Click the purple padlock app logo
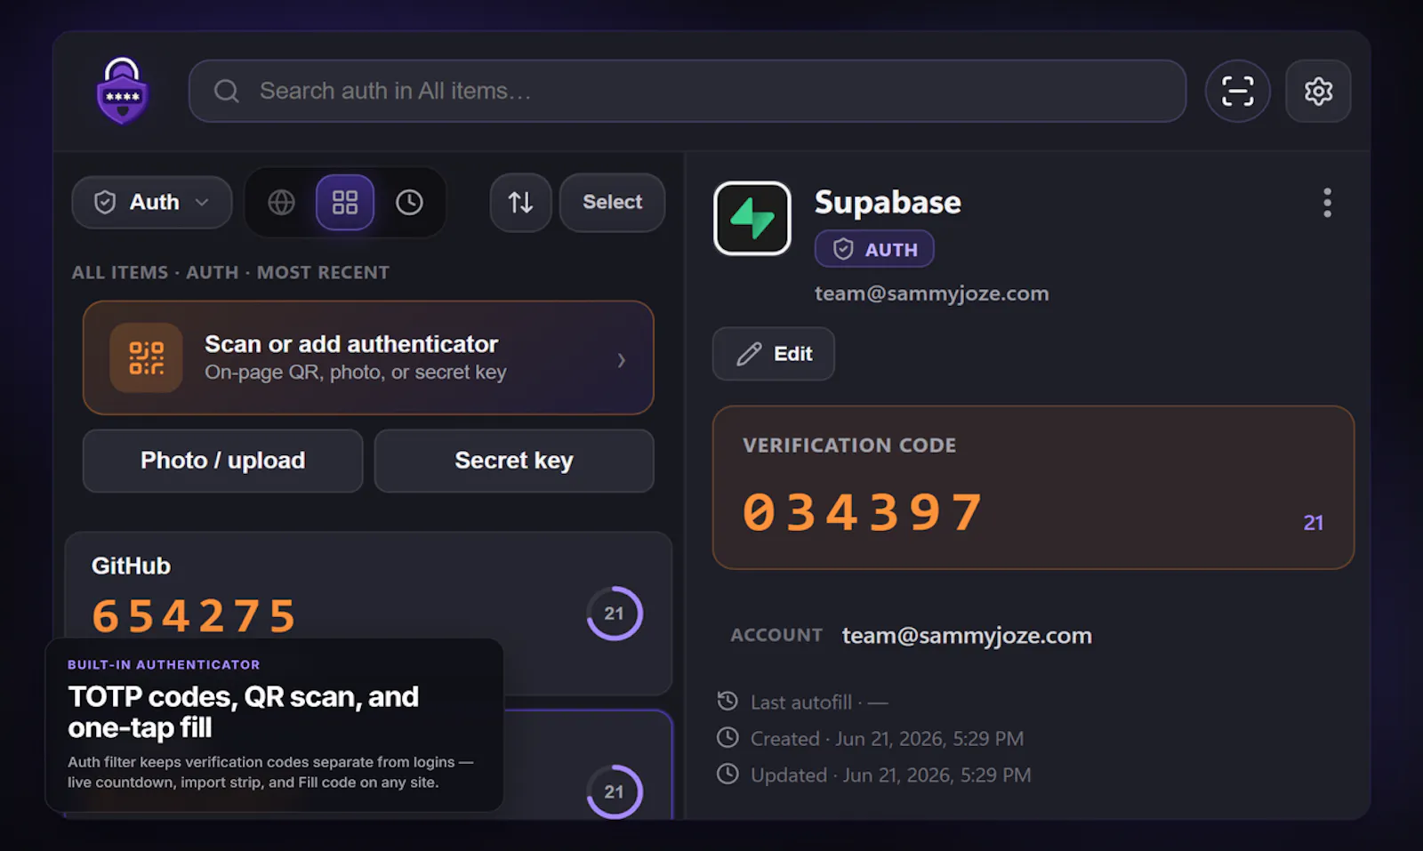 pos(122,91)
